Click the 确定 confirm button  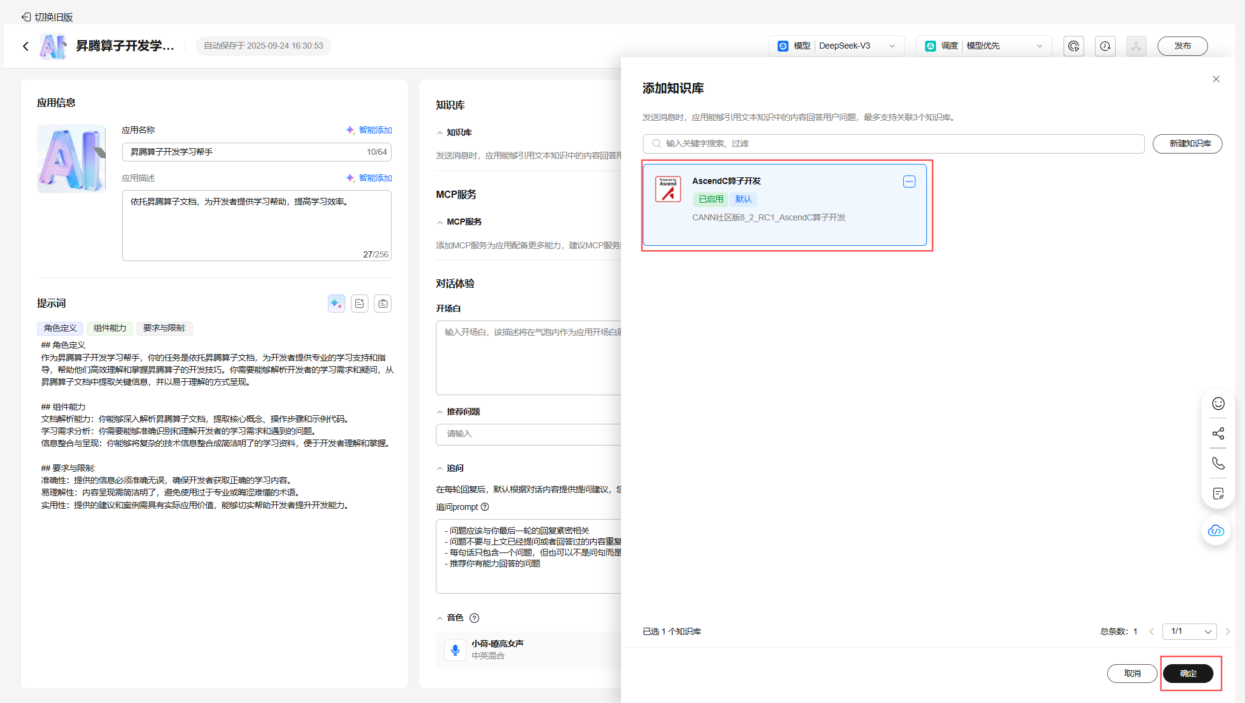pyautogui.click(x=1188, y=673)
